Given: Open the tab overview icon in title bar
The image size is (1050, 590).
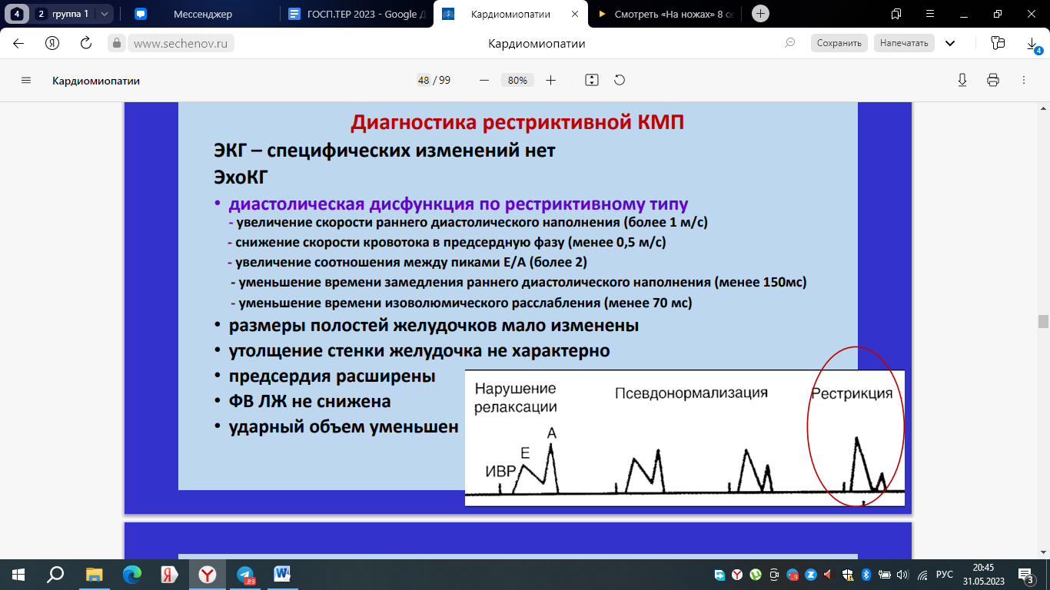Looking at the screenshot, I should coord(895,13).
